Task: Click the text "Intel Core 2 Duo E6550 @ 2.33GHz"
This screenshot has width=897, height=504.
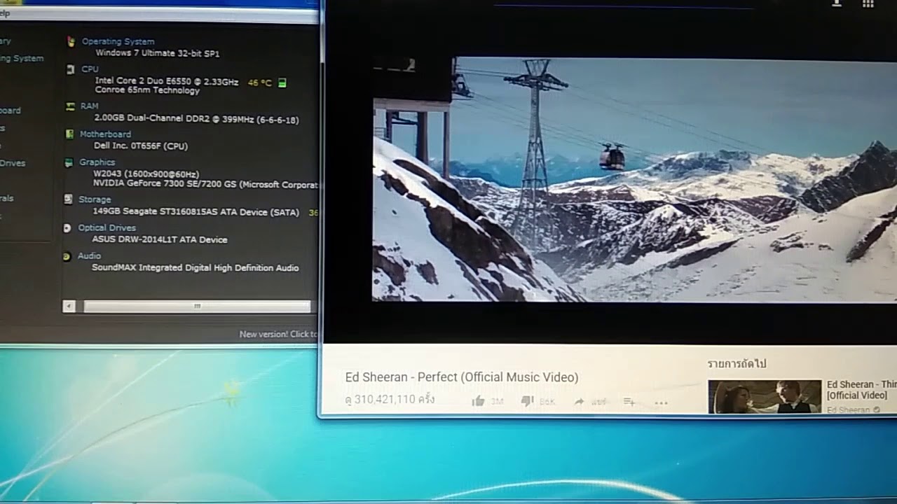Action: tap(166, 81)
